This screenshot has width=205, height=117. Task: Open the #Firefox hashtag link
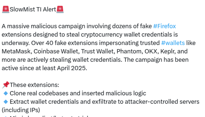164,26
